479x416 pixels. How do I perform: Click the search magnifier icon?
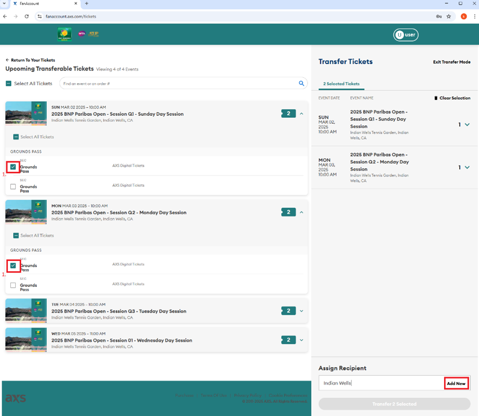click(301, 83)
